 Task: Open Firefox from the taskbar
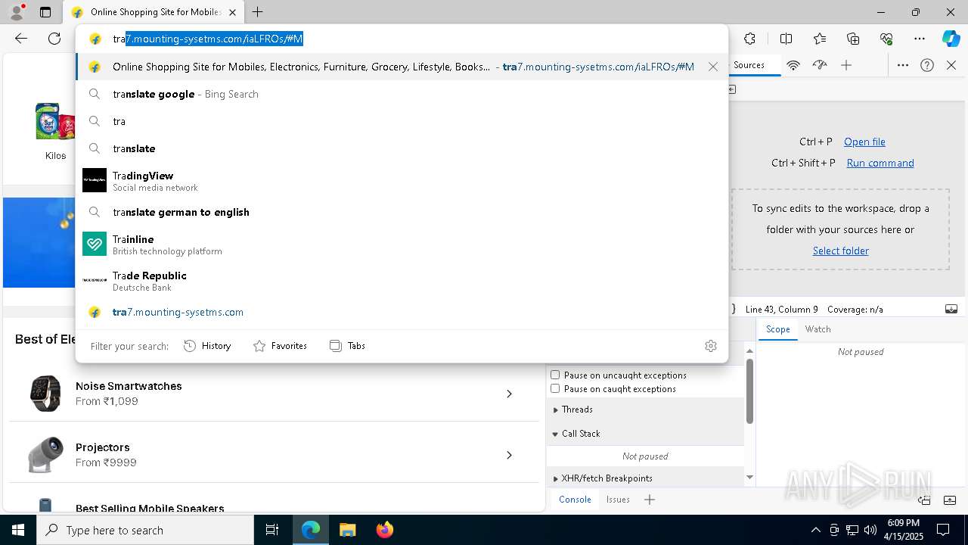pyautogui.click(x=384, y=530)
